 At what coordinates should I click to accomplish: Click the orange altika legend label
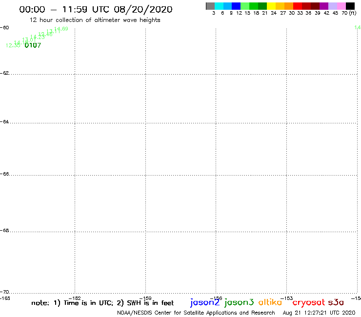270,302
